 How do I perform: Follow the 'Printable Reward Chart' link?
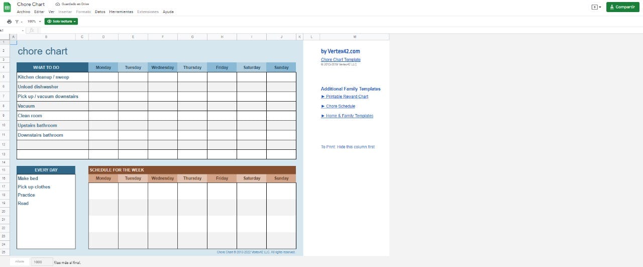click(x=347, y=97)
